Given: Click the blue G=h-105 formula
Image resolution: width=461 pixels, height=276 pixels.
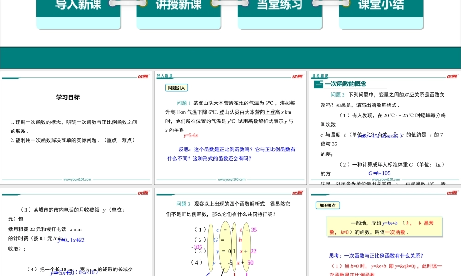Looking at the screenshot, I should [379, 173].
